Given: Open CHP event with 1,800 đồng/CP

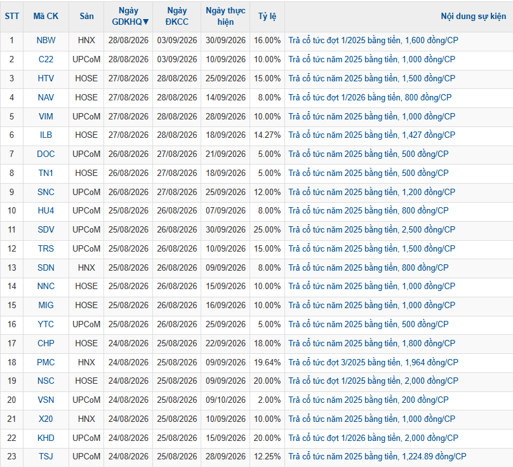Looking at the screenshot, I should [x=371, y=343].
